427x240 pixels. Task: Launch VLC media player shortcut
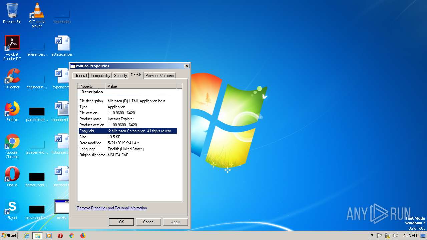click(37, 15)
